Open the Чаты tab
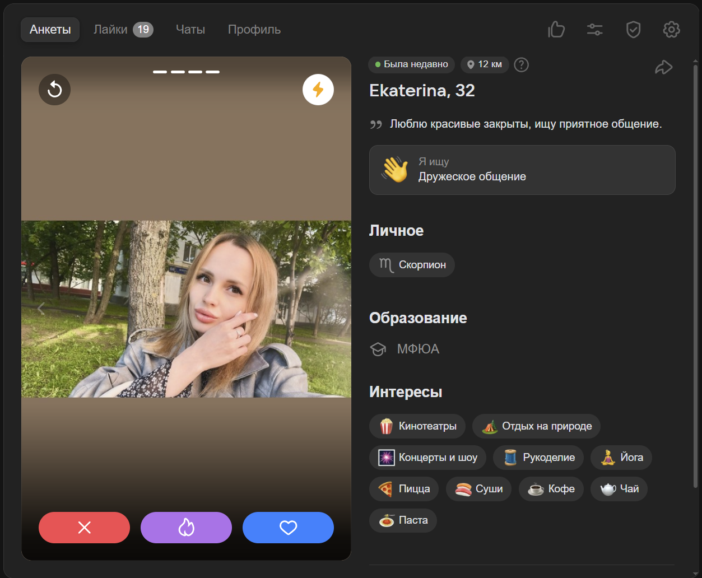The image size is (702, 578). tap(190, 30)
